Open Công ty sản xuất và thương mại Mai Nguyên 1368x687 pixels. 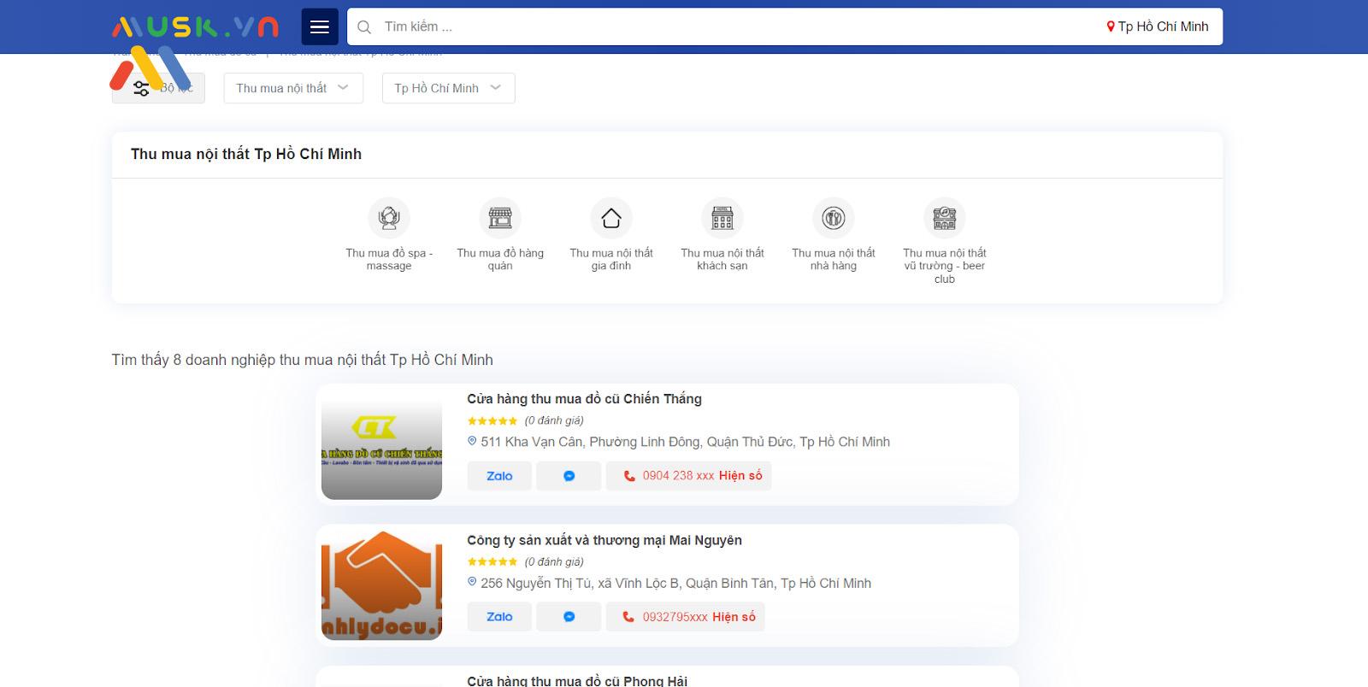coord(604,540)
